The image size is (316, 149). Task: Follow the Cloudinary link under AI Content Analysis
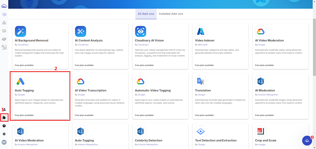[83, 45]
